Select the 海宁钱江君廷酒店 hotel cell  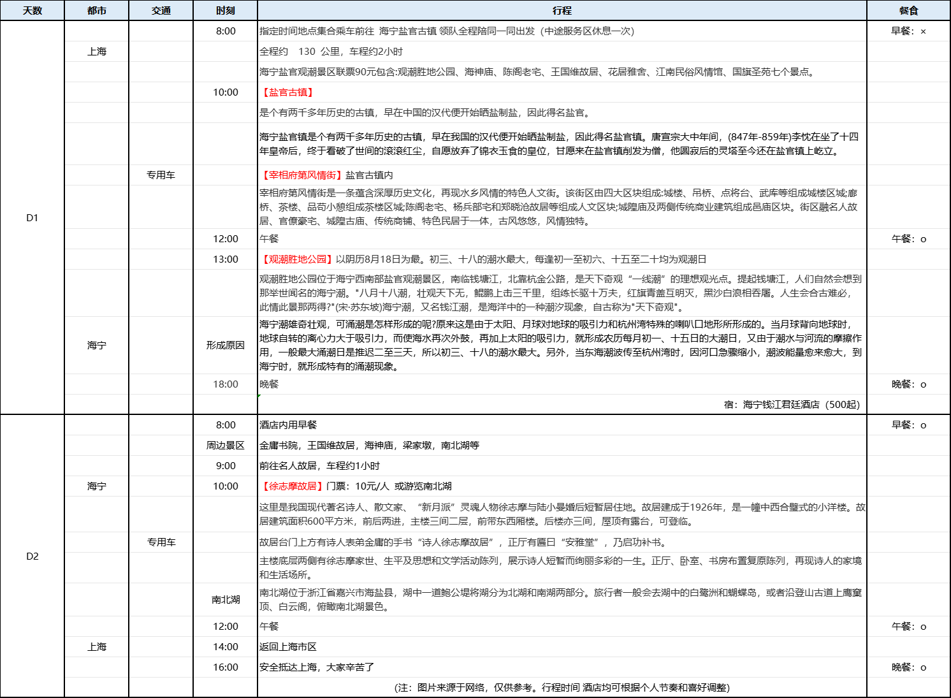click(x=792, y=405)
